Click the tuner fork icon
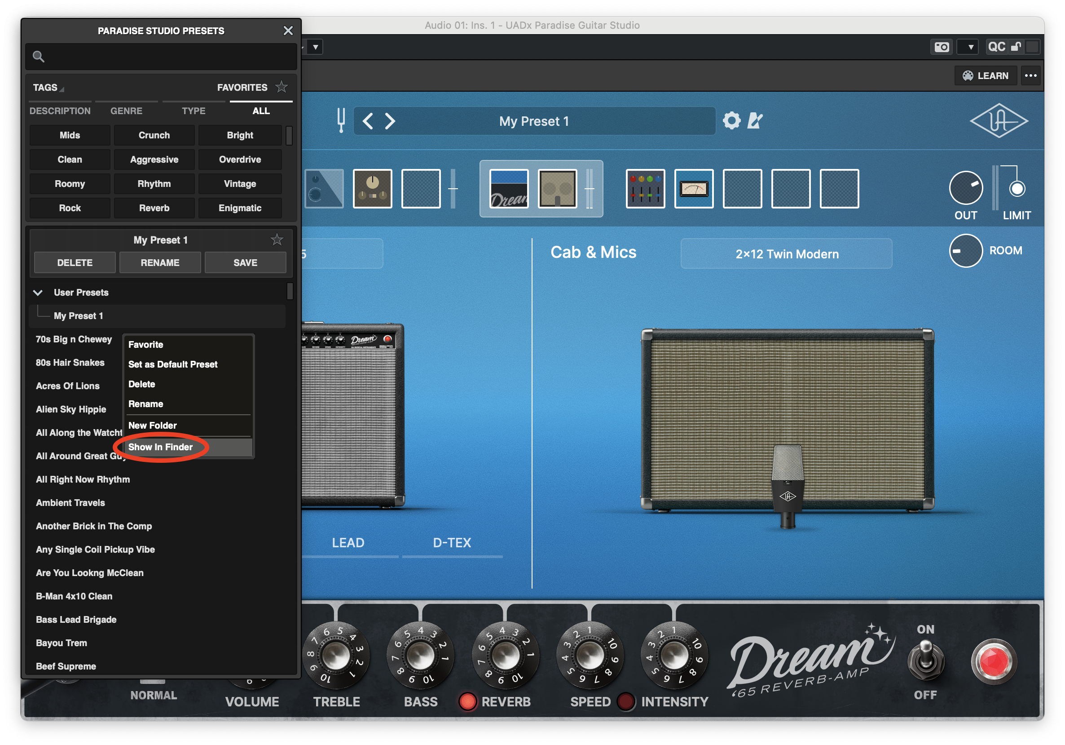 coord(341,120)
